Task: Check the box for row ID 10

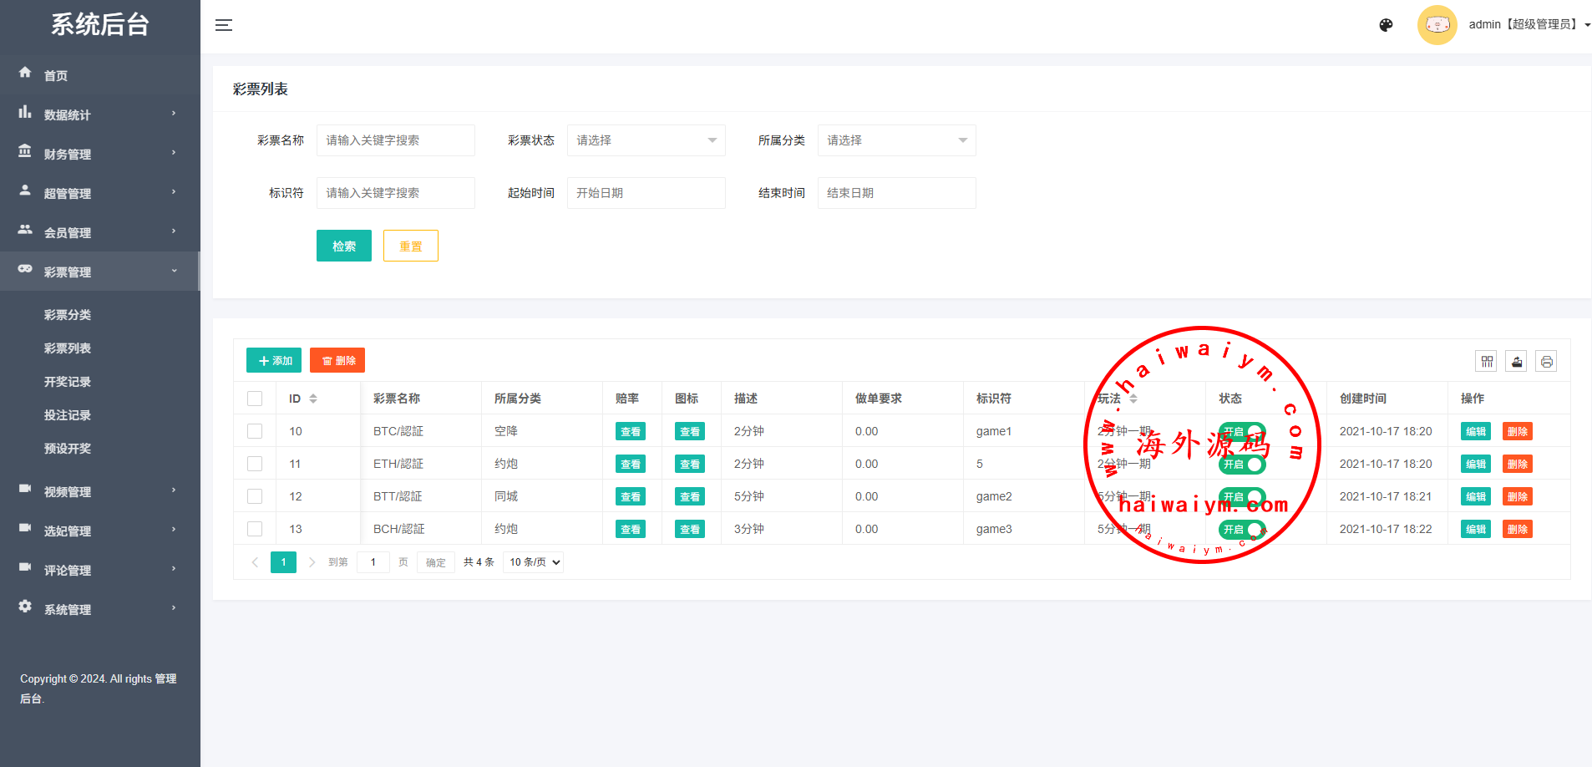Action: [255, 431]
